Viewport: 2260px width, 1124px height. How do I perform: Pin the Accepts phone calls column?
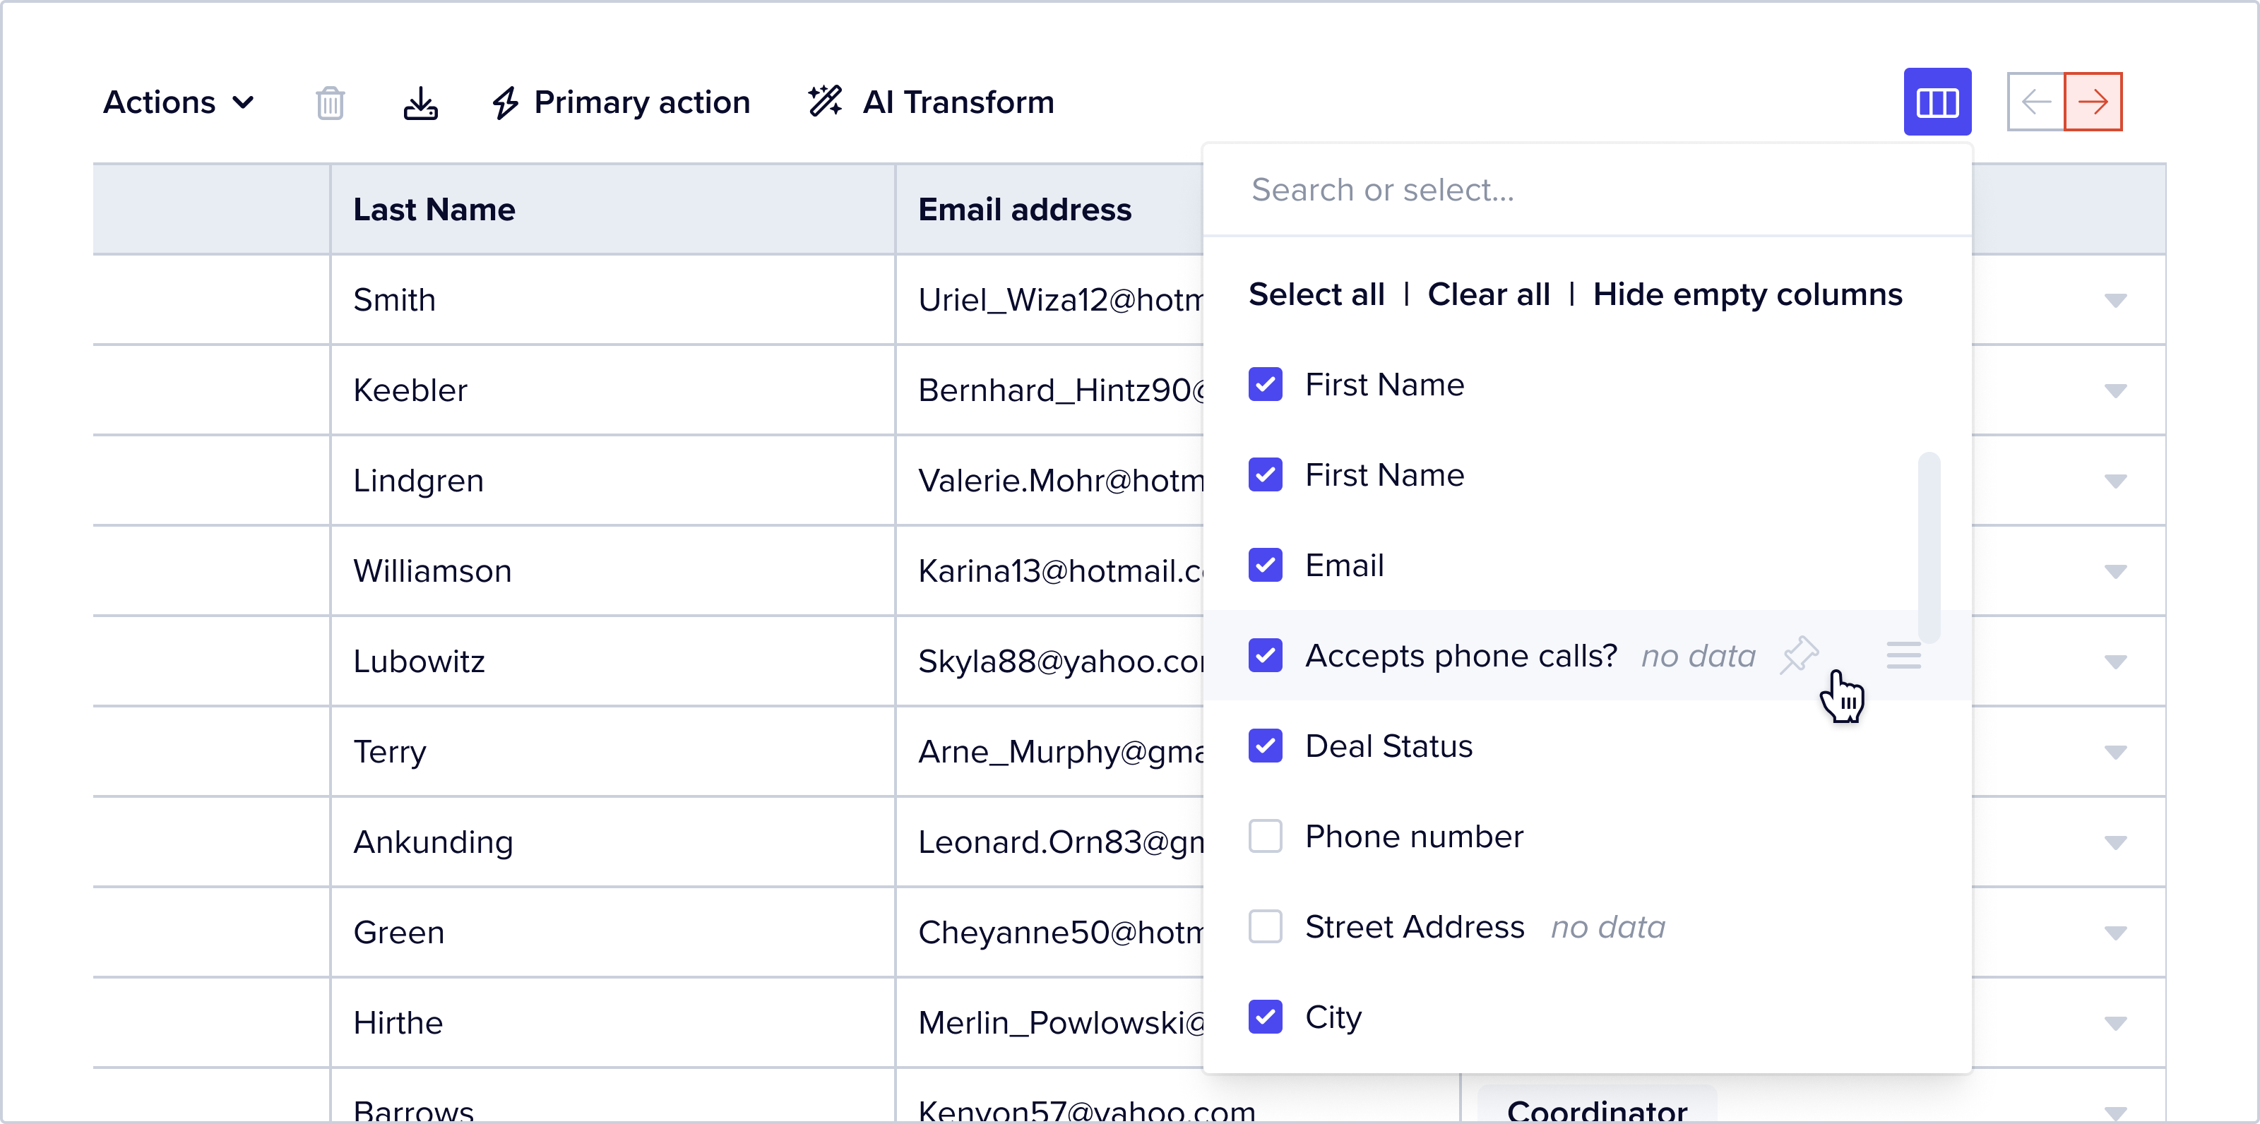point(1799,655)
